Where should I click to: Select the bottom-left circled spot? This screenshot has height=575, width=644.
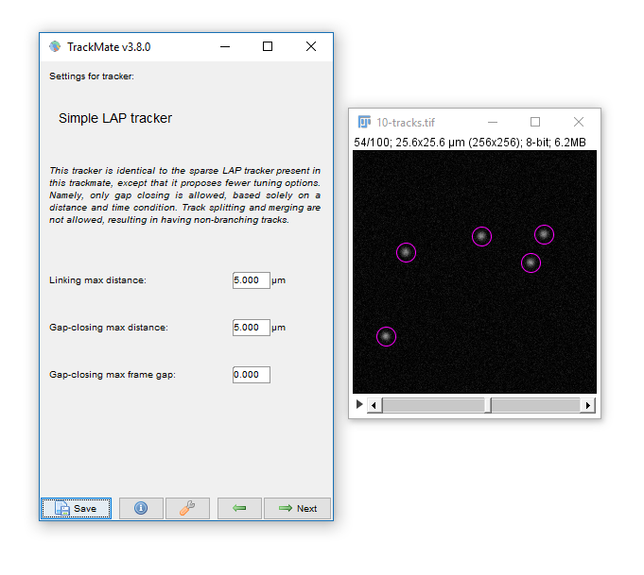click(x=386, y=336)
